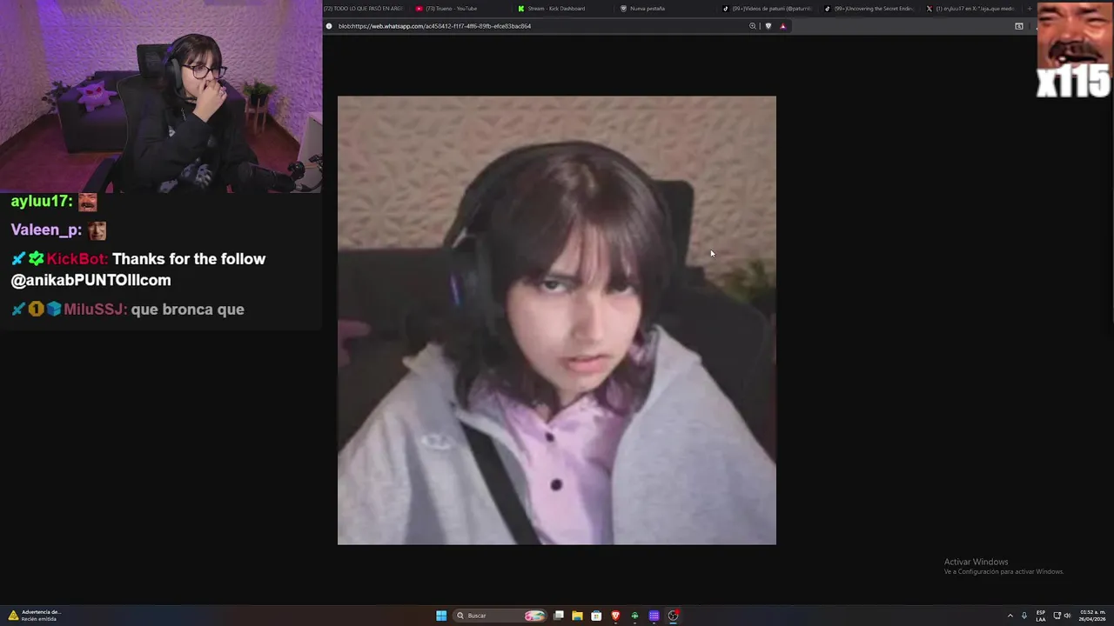Click MiluSSJ username in chat
This screenshot has height=626, width=1114.
coord(95,310)
